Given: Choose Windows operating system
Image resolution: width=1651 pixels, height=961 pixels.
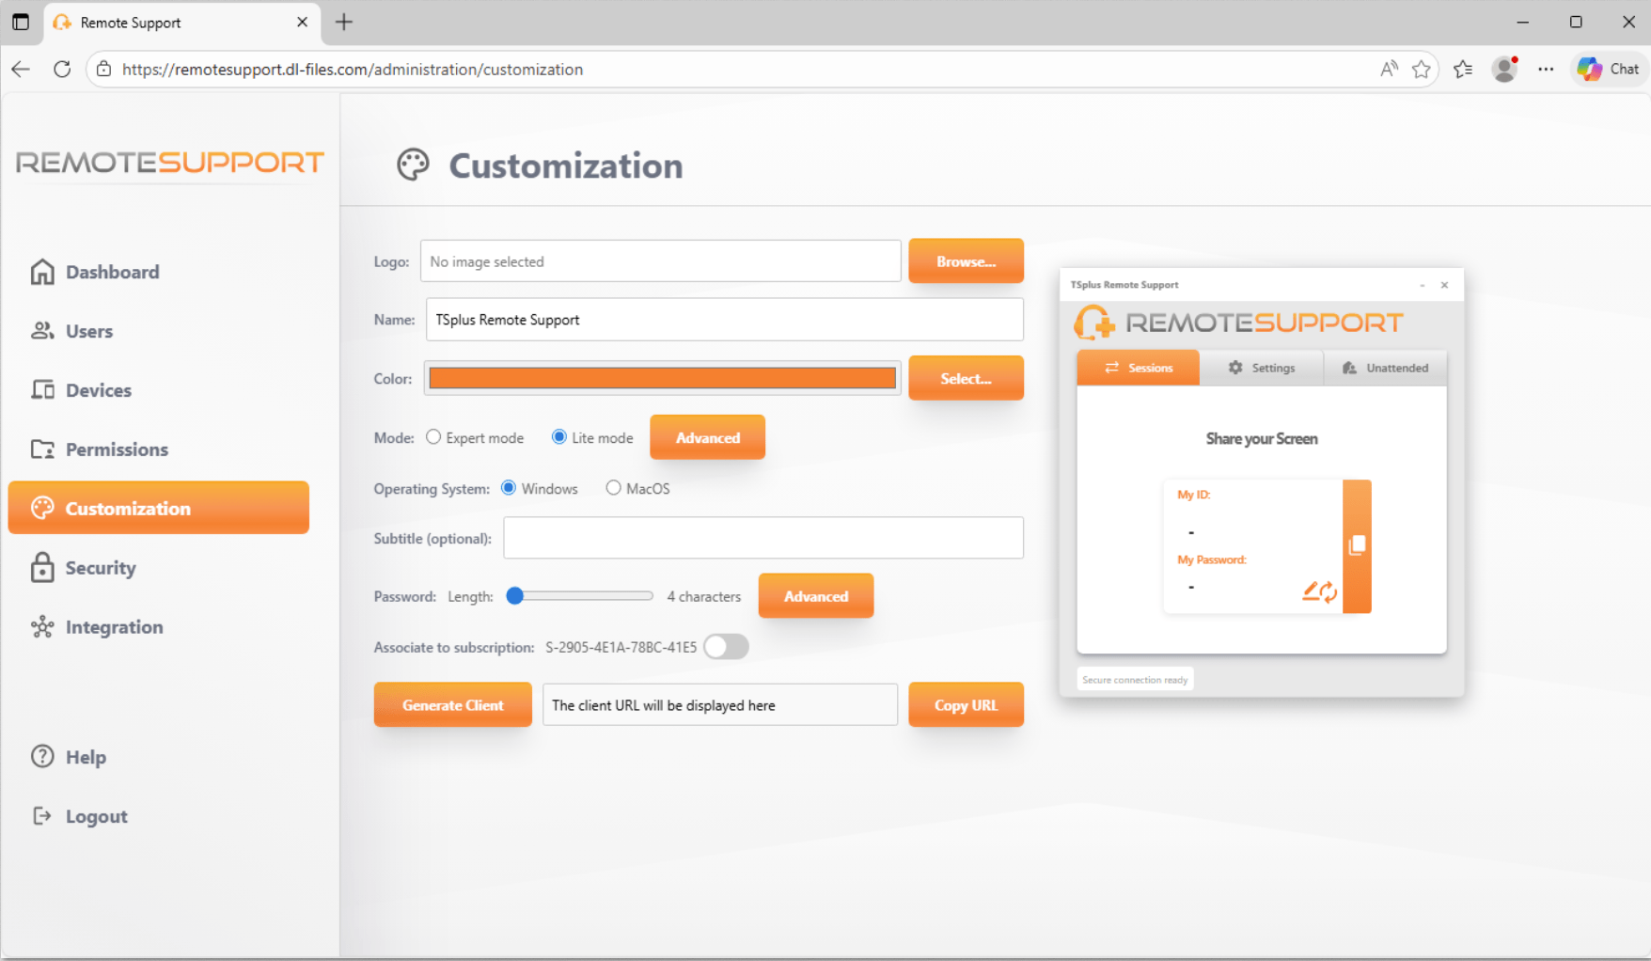Looking at the screenshot, I should 509,488.
